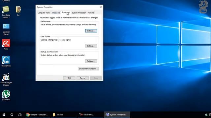This screenshot has height=118, width=211.
Task: Click 'You must be logged on' notice text
Action: click(x=69, y=18)
